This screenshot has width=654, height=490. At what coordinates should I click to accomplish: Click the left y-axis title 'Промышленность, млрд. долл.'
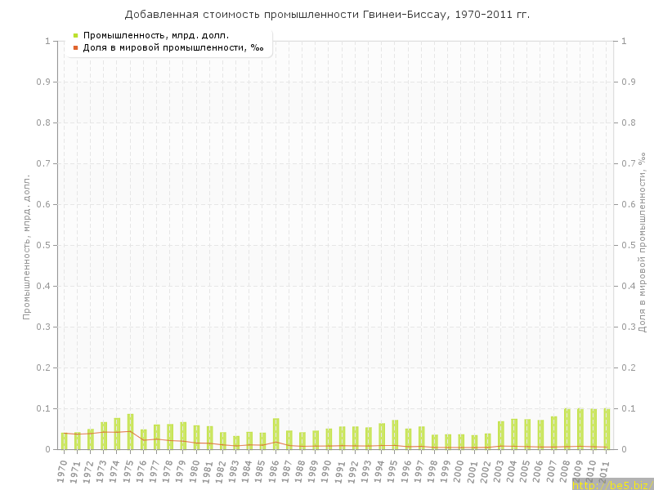pyautogui.click(x=27, y=245)
